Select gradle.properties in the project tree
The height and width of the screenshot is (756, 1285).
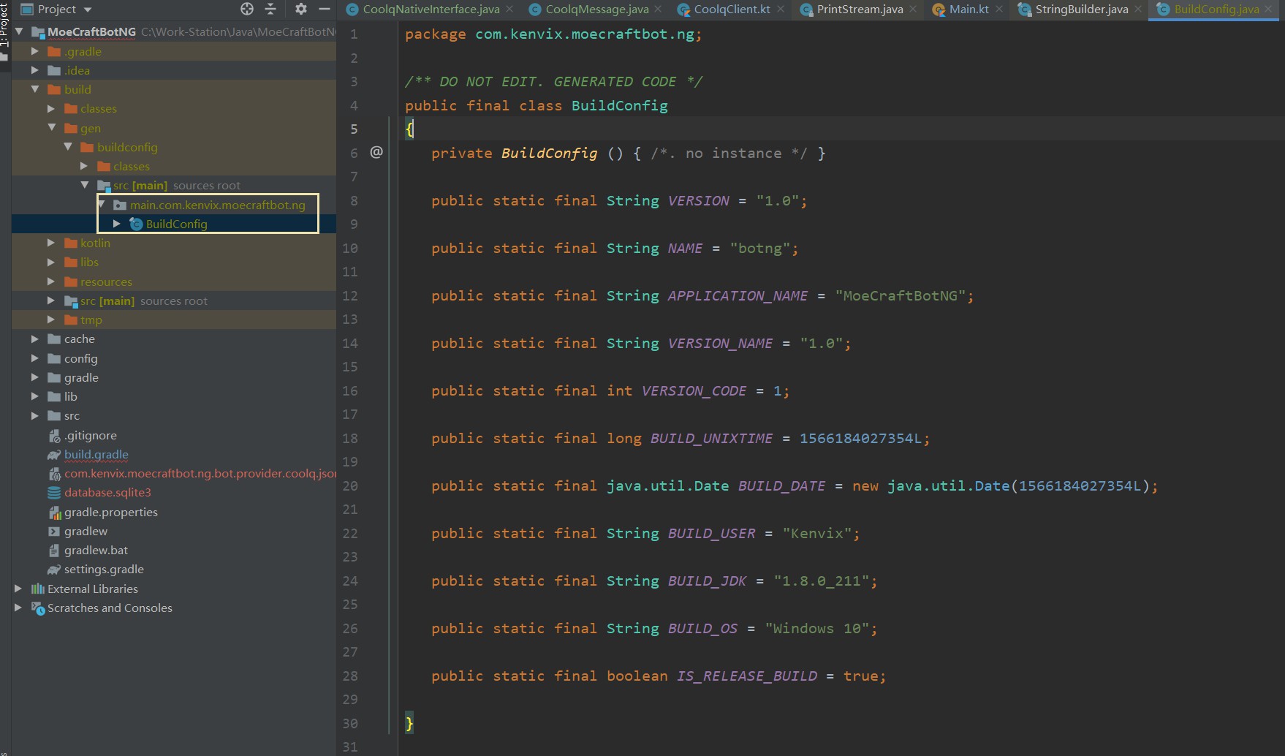click(x=110, y=513)
